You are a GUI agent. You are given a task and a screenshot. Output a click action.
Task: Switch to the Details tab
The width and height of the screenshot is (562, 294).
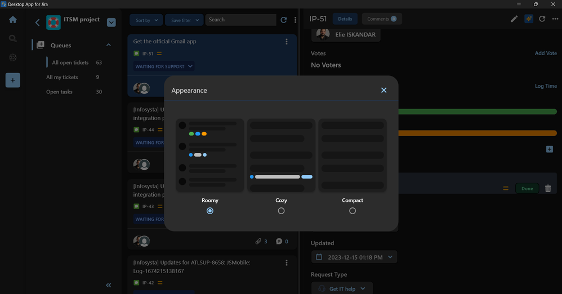[x=345, y=19]
